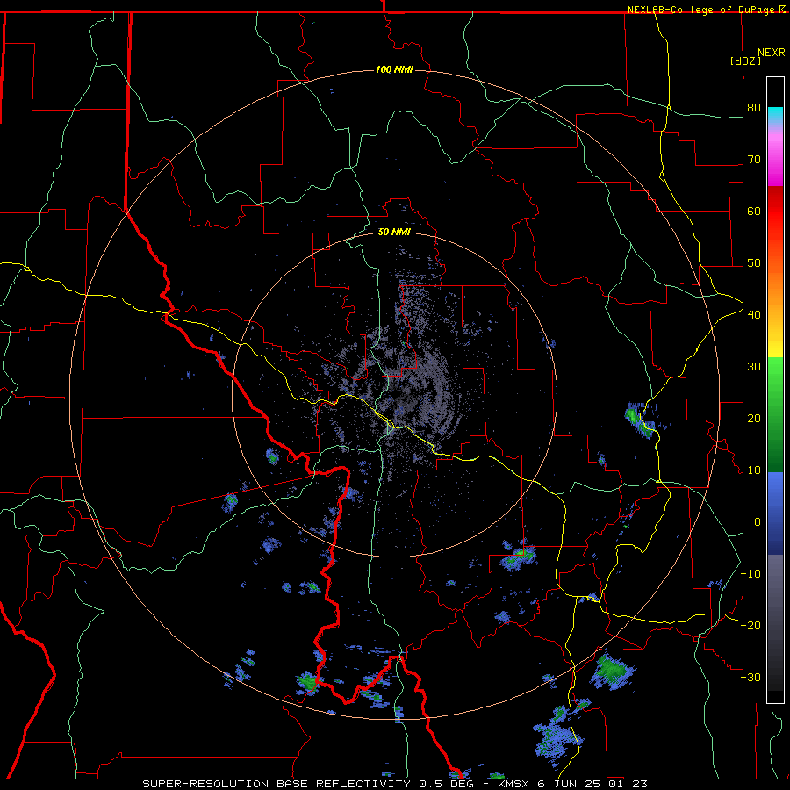Click the 100 NMI range ring label

(x=394, y=69)
